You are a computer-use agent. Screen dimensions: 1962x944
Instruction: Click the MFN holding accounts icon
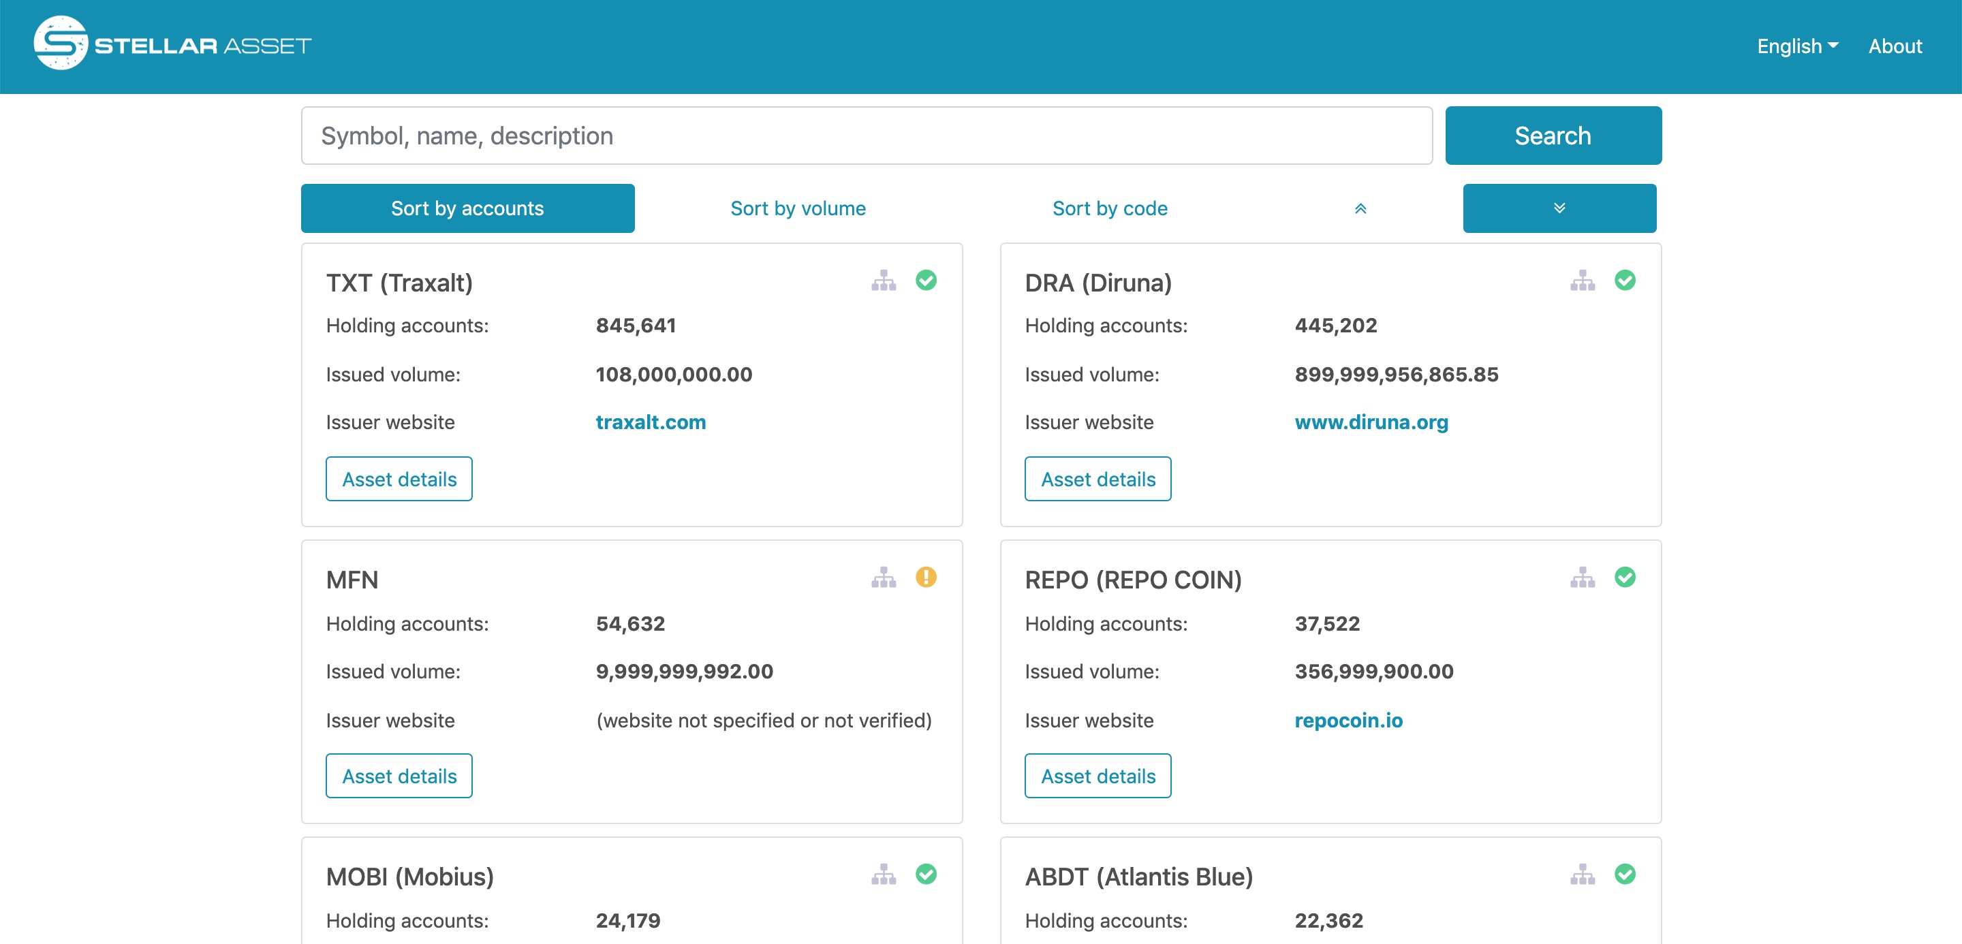pyautogui.click(x=884, y=578)
